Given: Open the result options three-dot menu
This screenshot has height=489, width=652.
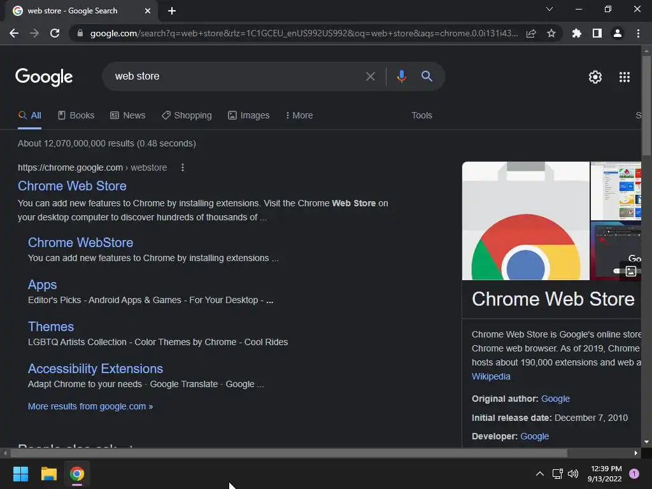Looking at the screenshot, I should [x=183, y=167].
